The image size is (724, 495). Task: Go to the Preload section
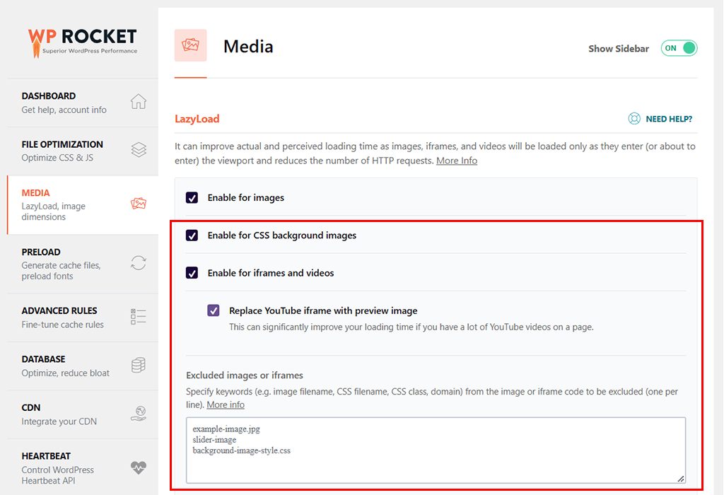(83, 264)
